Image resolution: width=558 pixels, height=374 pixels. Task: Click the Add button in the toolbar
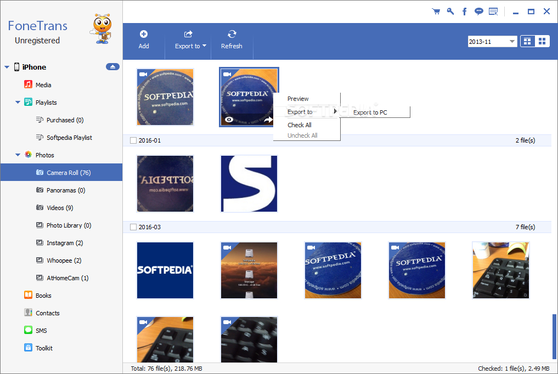coord(144,40)
